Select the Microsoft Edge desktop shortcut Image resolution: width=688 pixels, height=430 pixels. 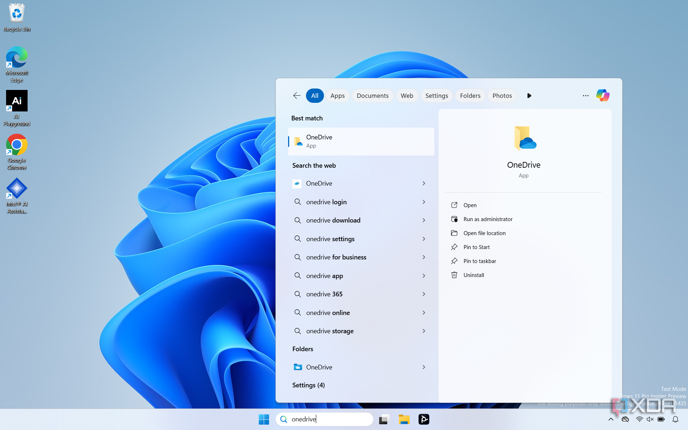17,64
